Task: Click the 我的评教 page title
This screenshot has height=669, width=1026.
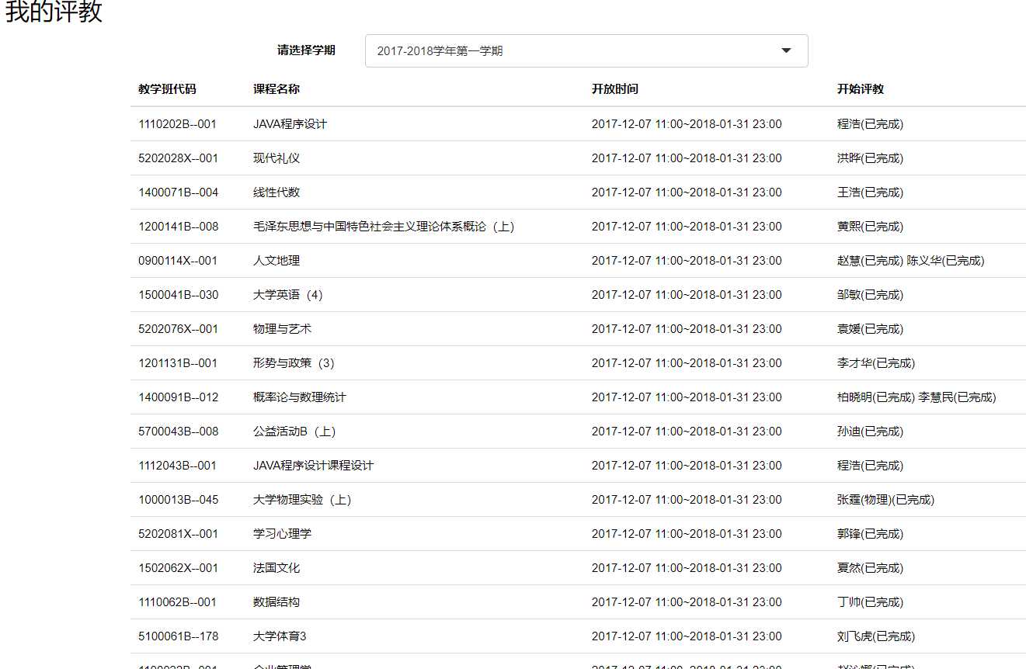Action: [x=51, y=12]
